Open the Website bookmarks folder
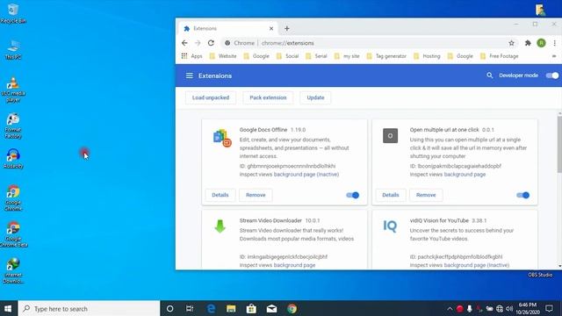The width and height of the screenshot is (562, 316). tap(223, 56)
